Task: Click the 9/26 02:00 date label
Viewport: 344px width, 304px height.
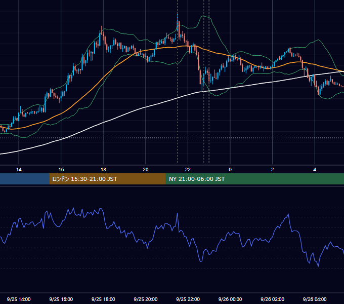Action: pyautogui.click(x=272, y=299)
